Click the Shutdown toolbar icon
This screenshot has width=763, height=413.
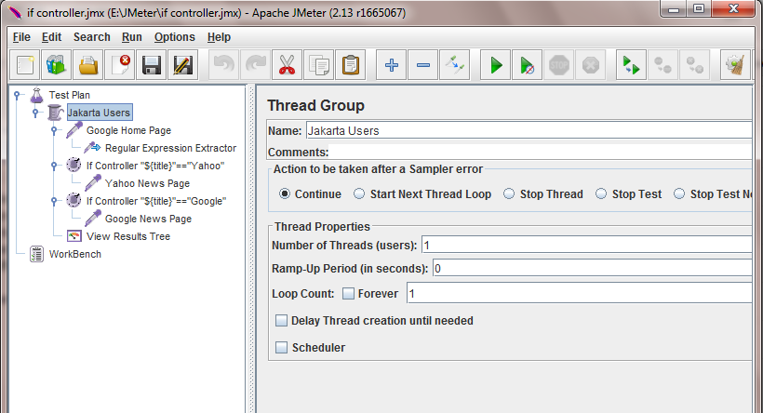tap(590, 65)
